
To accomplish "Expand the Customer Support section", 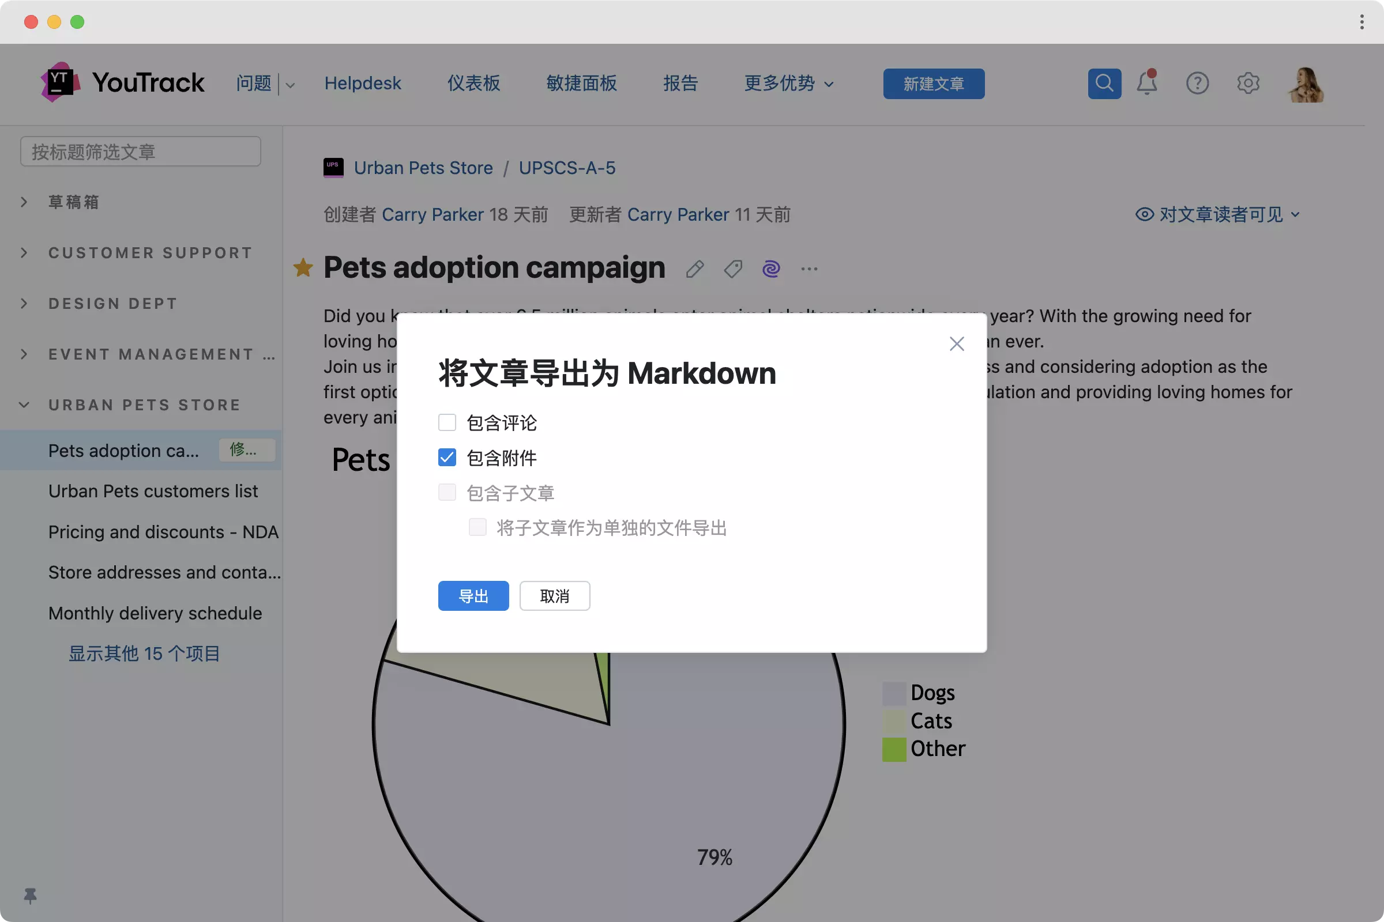I will [24, 253].
